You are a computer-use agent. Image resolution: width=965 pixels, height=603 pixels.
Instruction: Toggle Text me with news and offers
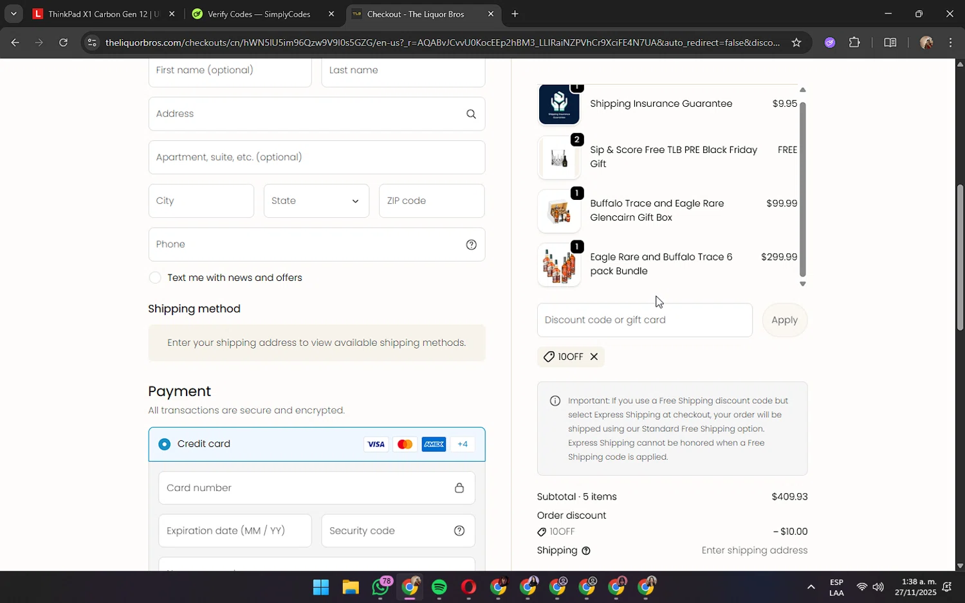(155, 278)
